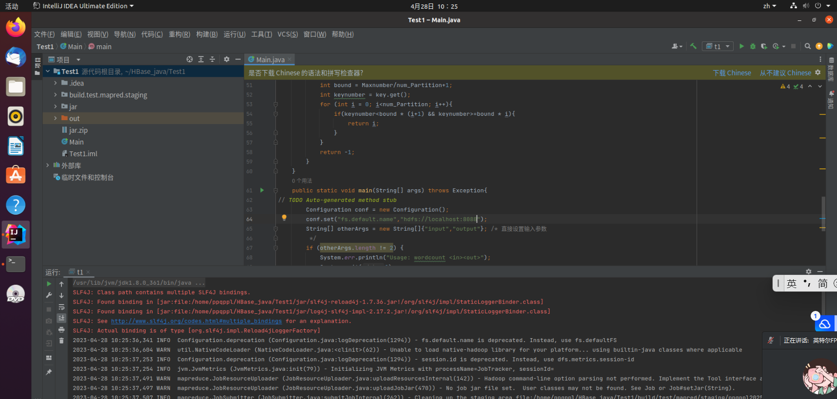Image resolution: width=837 pixels, height=399 pixels.
Task: Close the t1 run tab
Action: click(x=88, y=272)
